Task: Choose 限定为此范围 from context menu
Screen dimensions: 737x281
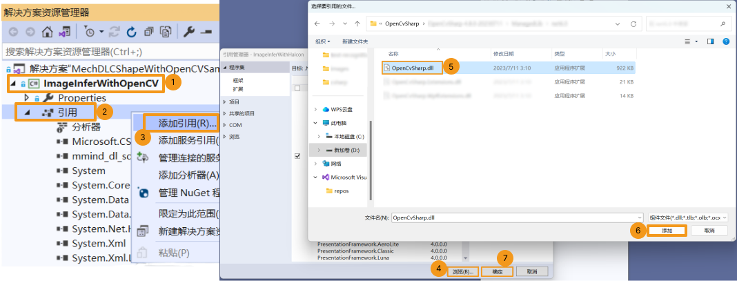Action: pos(188,214)
